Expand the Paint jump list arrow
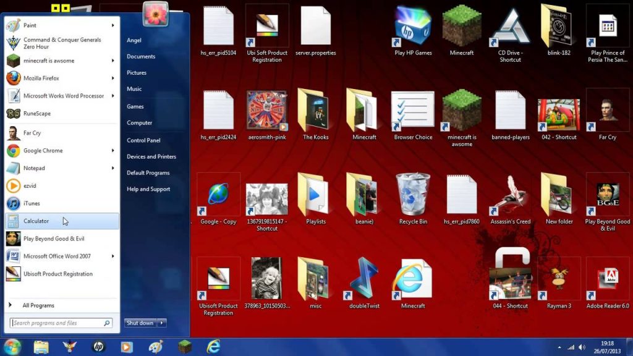Screen dimensions: 633x356 point(113,25)
